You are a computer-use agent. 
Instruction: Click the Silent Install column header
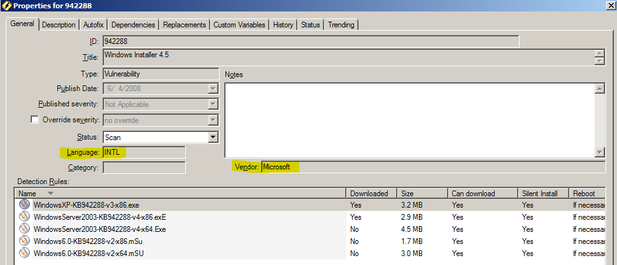pos(540,193)
